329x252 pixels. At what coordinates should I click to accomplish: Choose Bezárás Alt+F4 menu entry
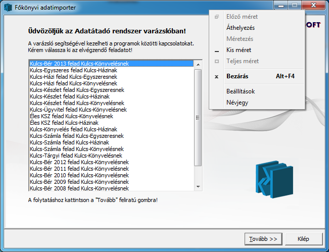point(257,76)
